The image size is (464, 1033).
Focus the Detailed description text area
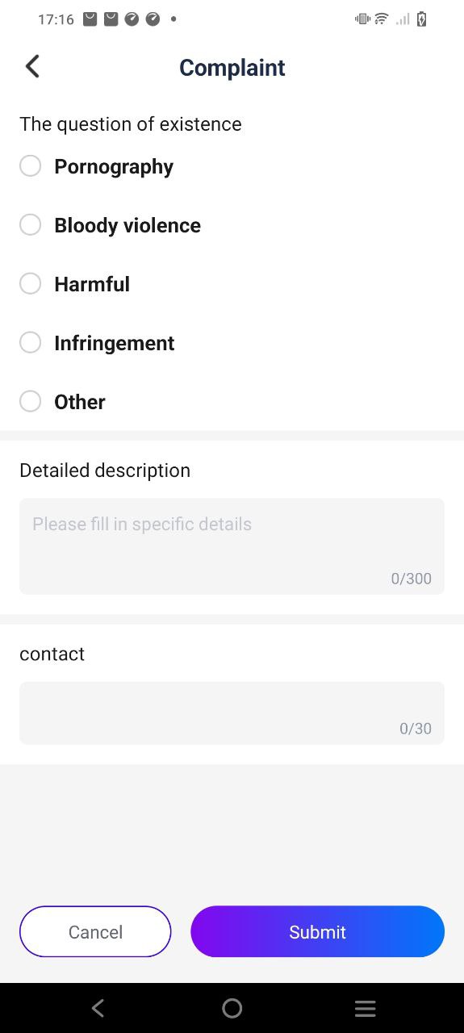[x=232, y=546]
